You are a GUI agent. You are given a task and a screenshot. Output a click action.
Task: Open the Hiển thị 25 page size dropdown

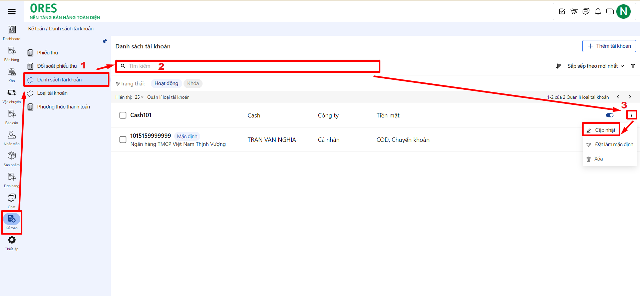139,97
